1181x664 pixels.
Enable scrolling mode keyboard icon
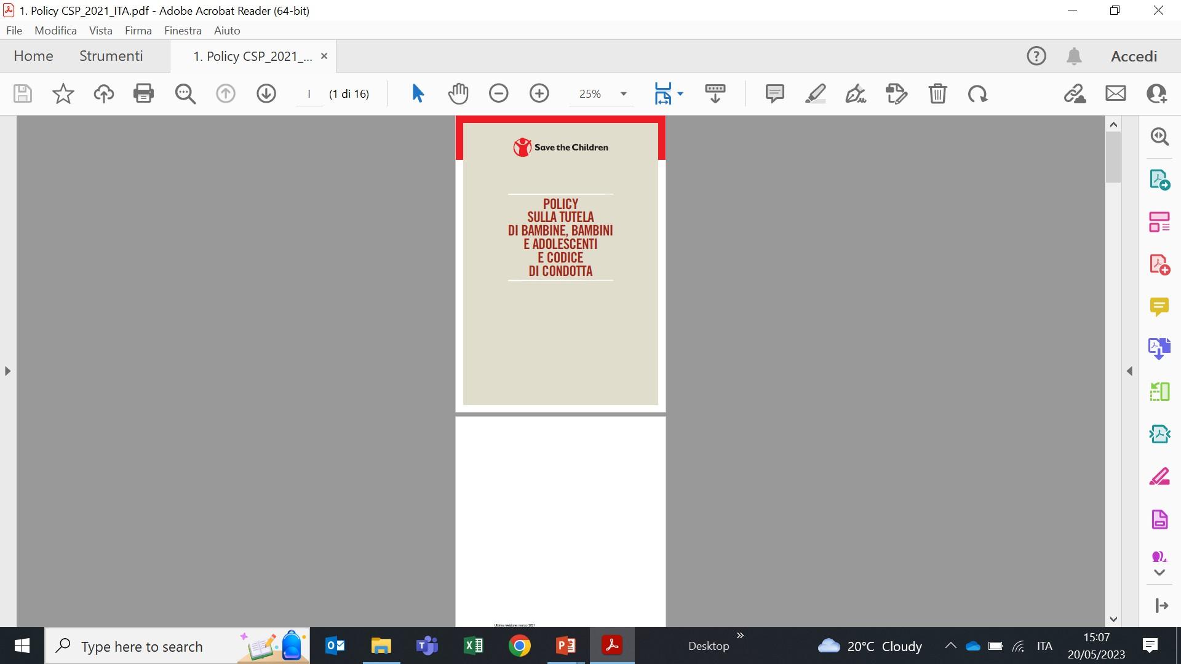click(715, 93)
